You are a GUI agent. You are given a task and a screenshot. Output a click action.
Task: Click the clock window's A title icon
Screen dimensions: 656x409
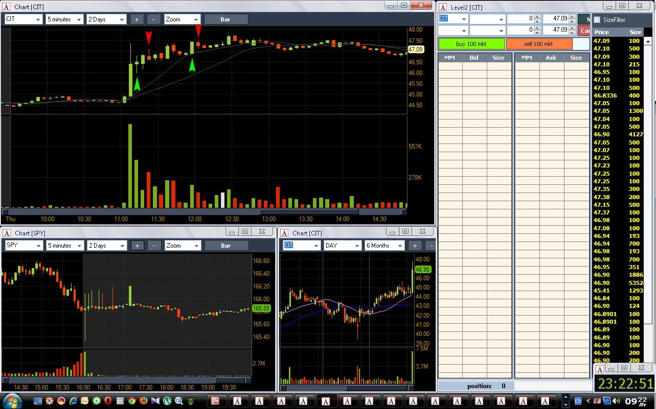point(600,368)
